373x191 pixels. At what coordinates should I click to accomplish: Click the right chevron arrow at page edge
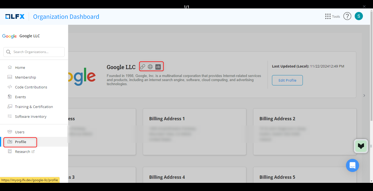(x=364, y=95)
